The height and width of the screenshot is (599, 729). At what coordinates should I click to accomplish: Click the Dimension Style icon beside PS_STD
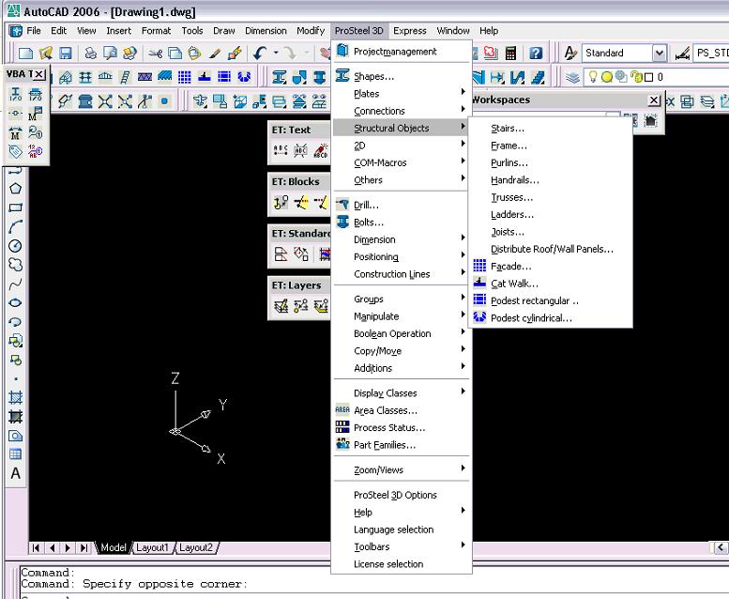(682, 54)
